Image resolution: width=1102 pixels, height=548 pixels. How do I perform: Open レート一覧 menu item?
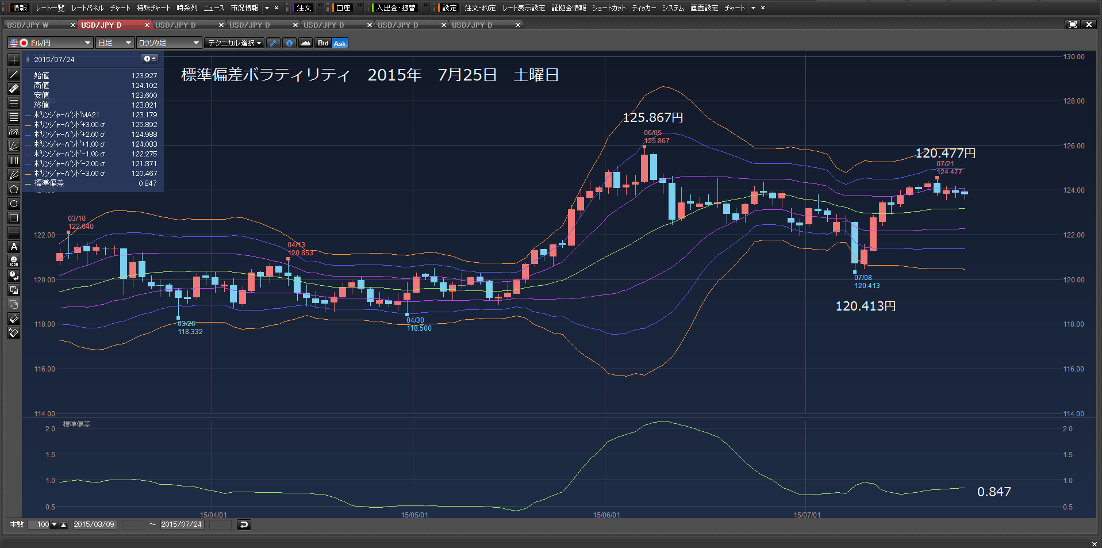point(50,8)
